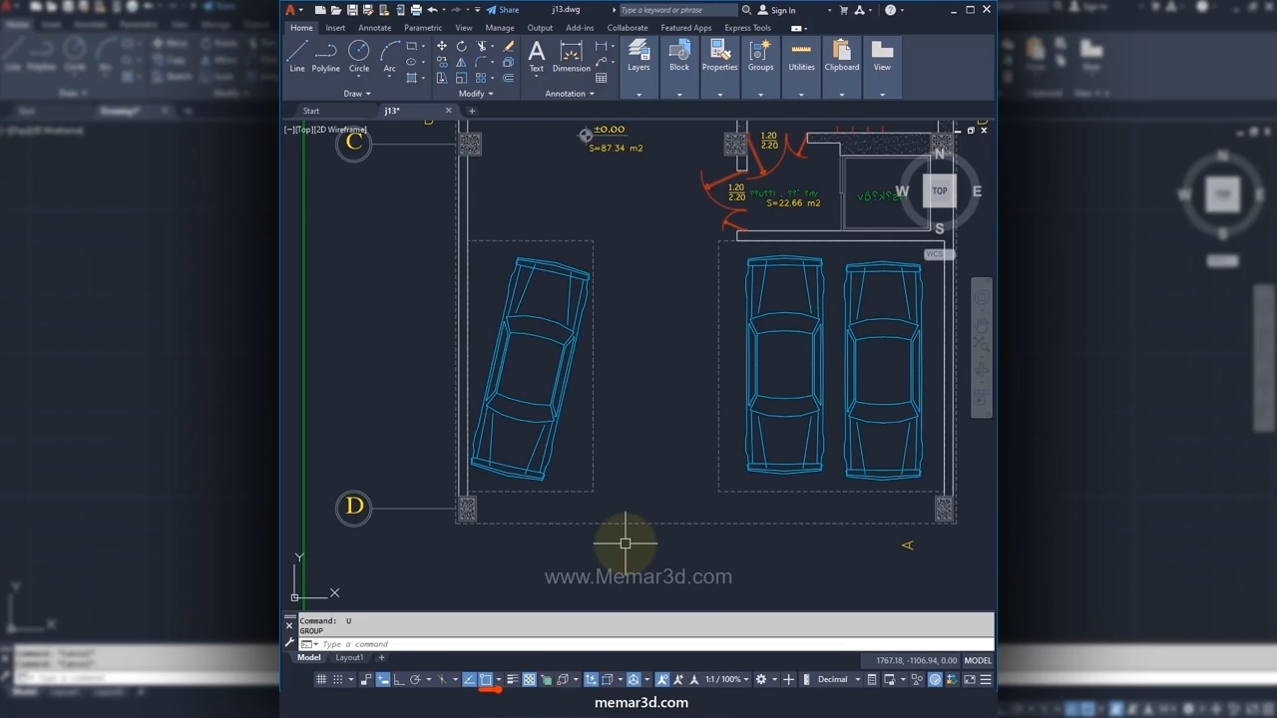Activate the Arc drawing tool
This screenshot has width=1277, height=718.
[x=389, y=54]
